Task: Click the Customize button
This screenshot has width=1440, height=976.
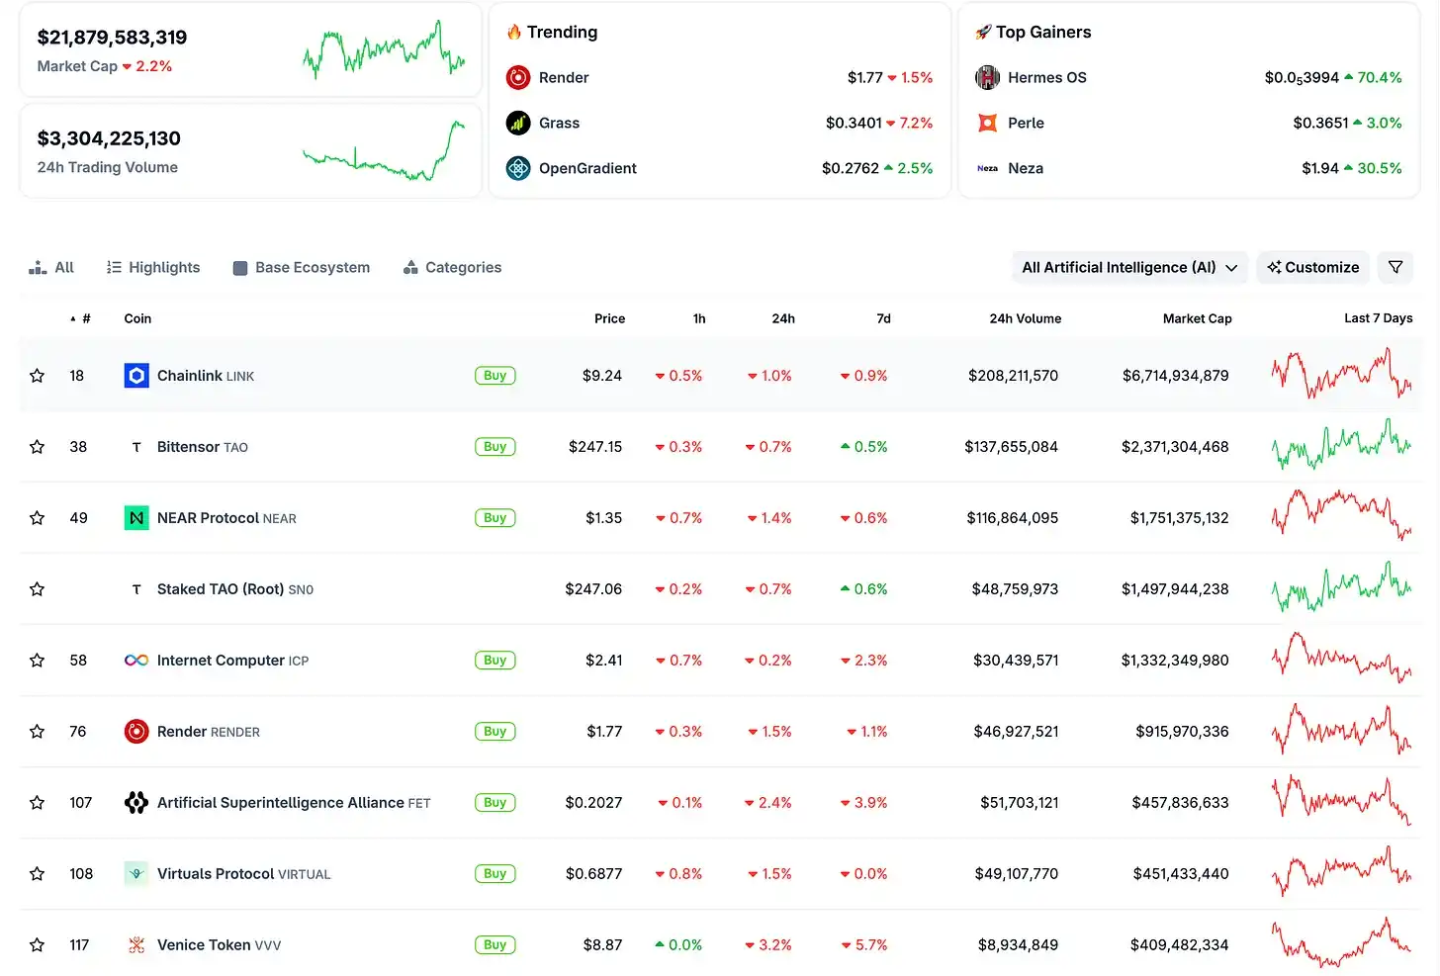Action: pyautogui.click(x=1312, y=267)
